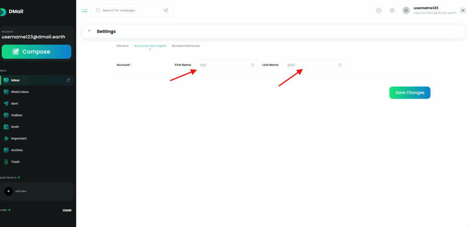Image resolution: width=470 pixels, height=227 pixels.
Task: Click the Compose button
Action: coord(36,52)
